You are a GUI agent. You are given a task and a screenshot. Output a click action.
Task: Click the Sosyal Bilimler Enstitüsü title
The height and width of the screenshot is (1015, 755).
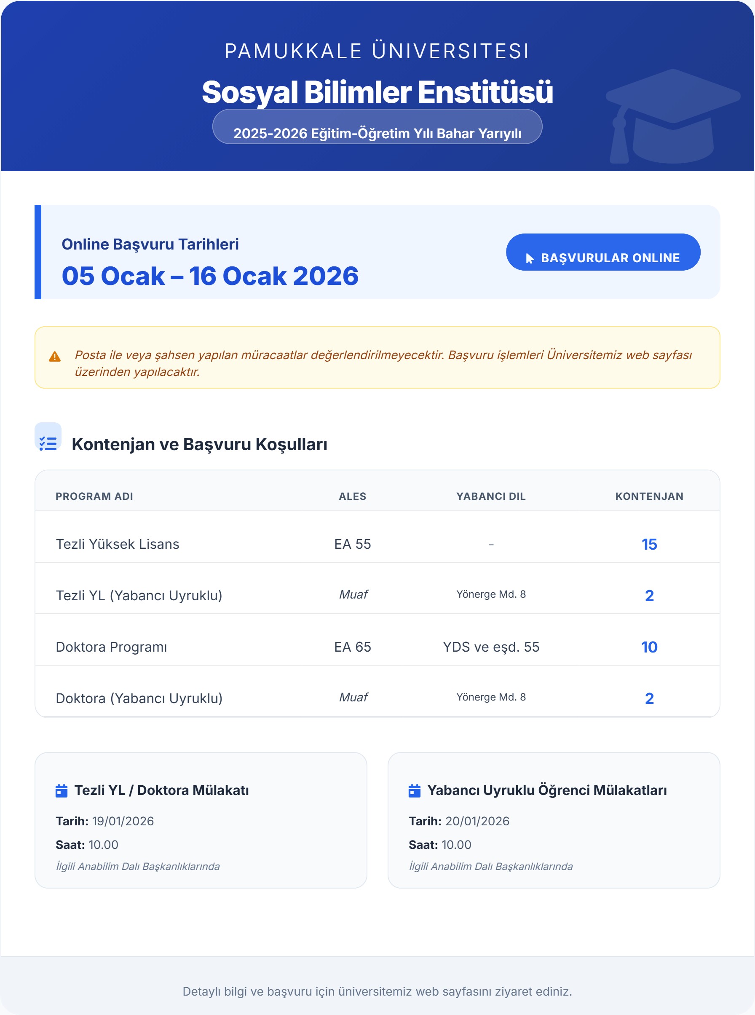click(377, 92)
